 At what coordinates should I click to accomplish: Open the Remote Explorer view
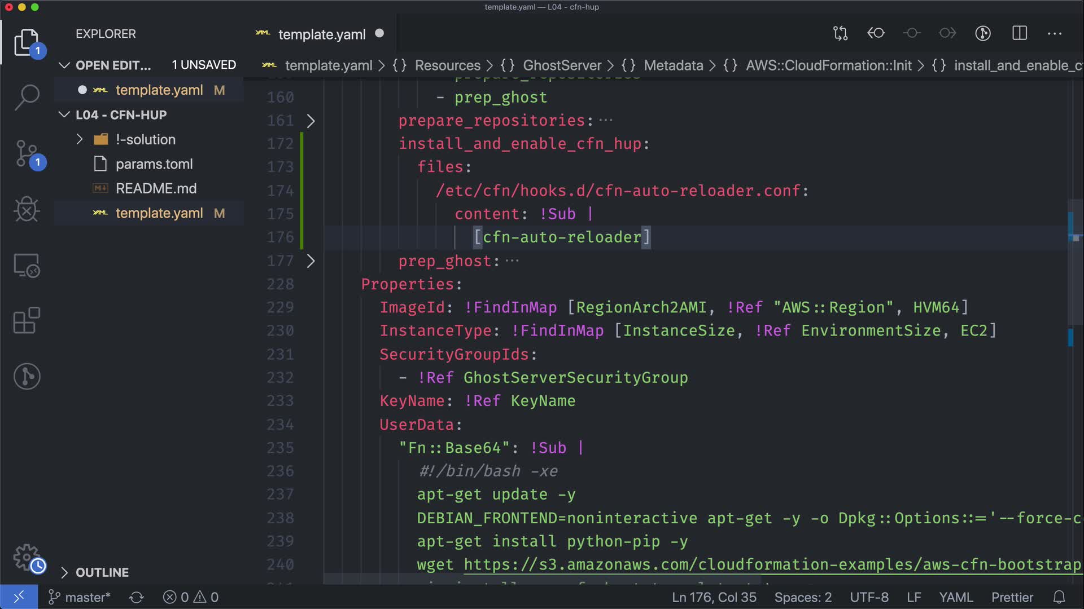pos(27,265)
